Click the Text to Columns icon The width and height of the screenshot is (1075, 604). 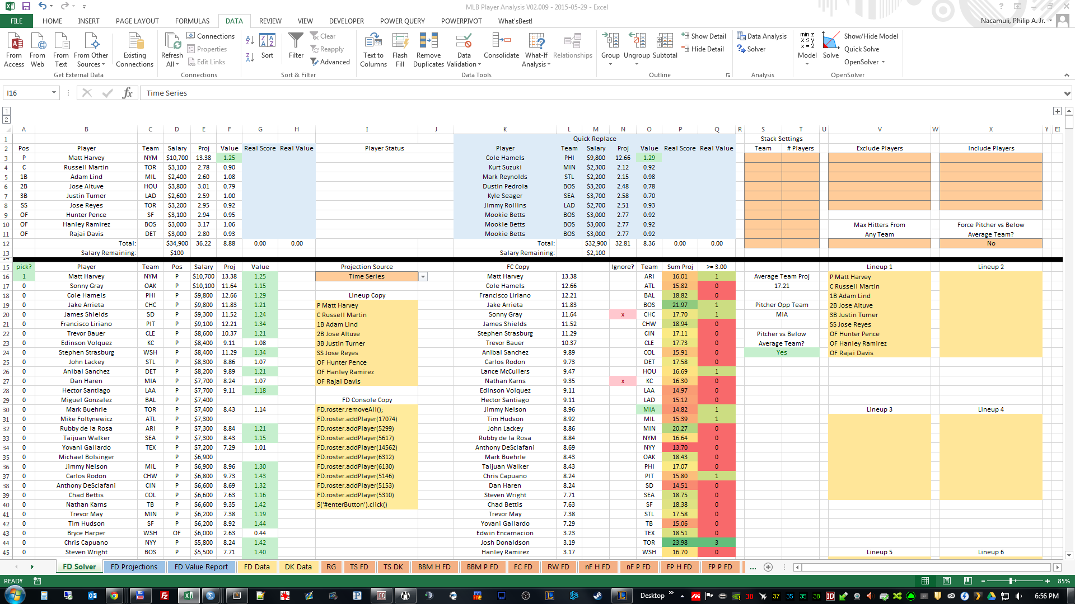[x=373, y=49]
